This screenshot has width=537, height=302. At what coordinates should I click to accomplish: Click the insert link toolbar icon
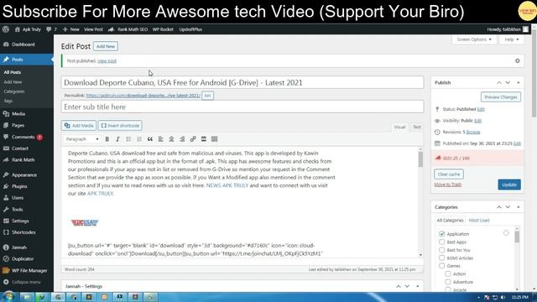193,139
